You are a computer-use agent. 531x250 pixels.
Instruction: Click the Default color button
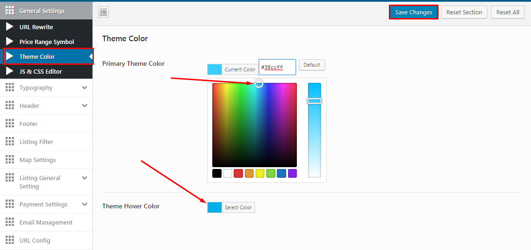tap(312, 65)
